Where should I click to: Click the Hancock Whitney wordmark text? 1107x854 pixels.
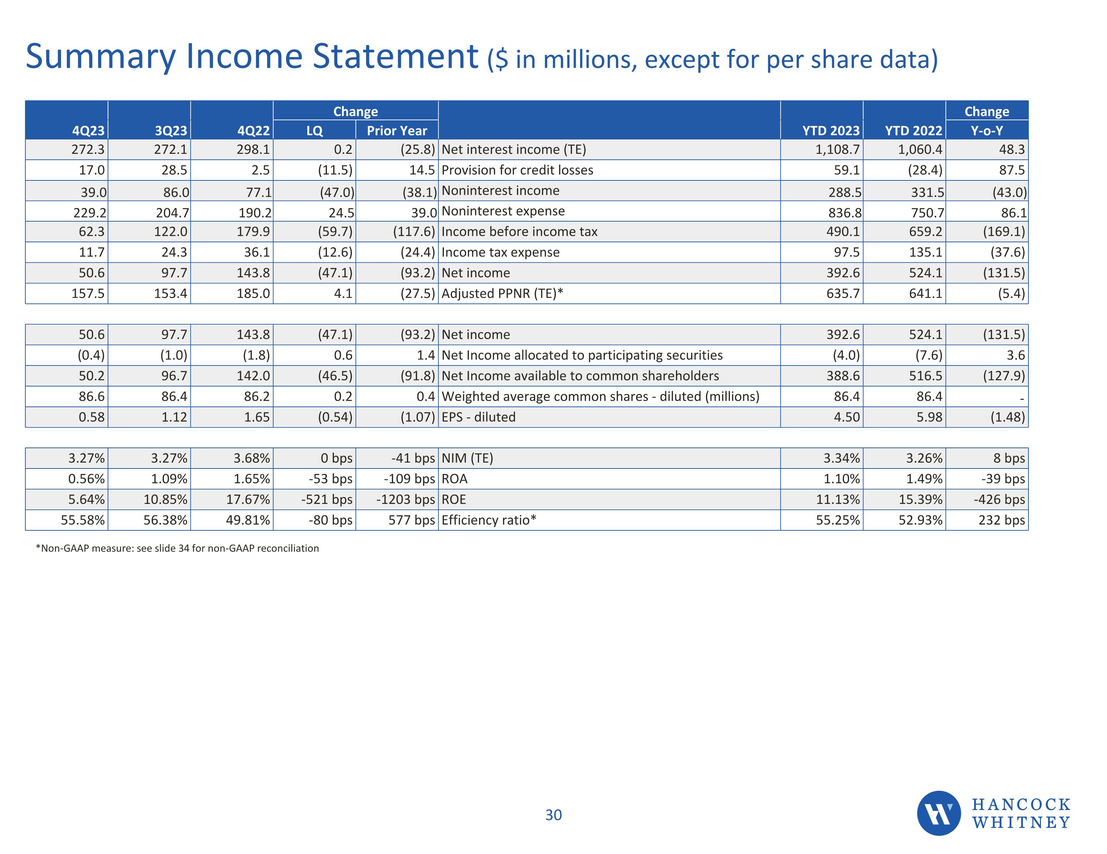click(x=1021, y=813)
